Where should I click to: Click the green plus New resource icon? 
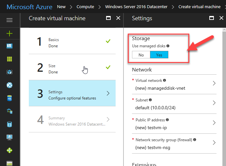click(9, 33)
